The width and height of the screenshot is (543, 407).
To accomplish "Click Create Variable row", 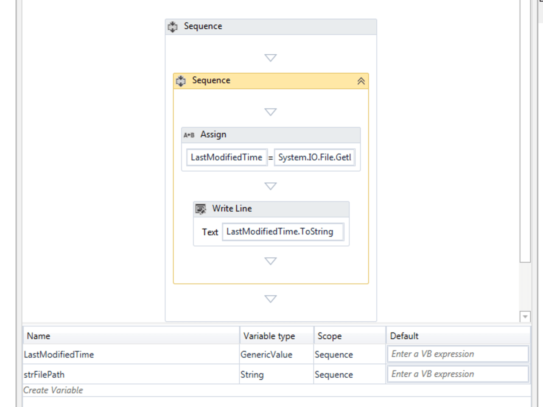I will (x=277, y=390).
